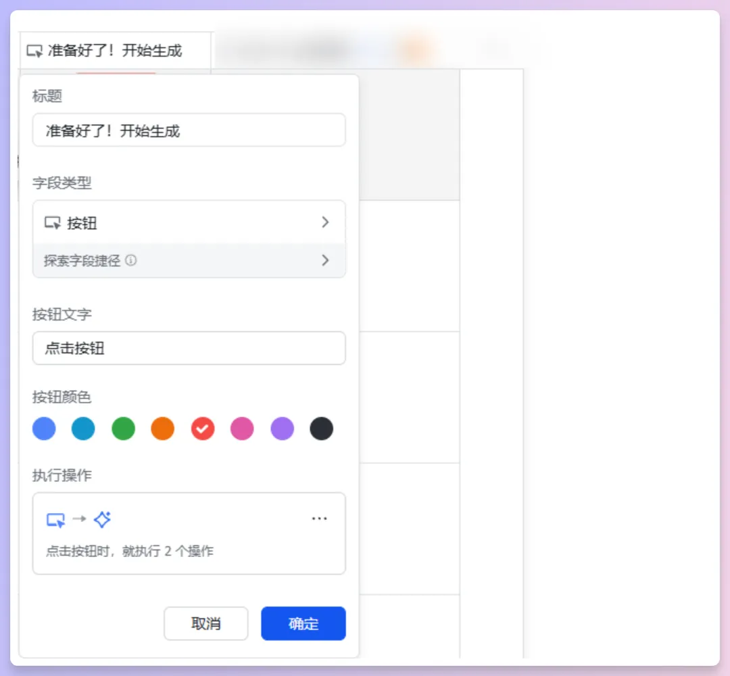The image size is (730, 676).
Task: Click the 取消 button
Action: click(x=205, y=623)
